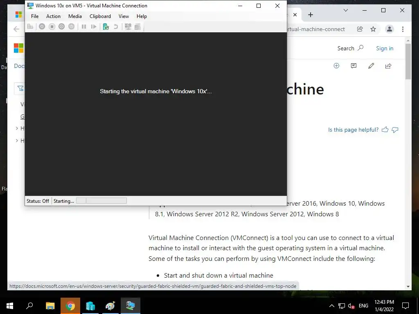Screen dimensions: 419x314
Task: Open taskbar search magnifier
Action: 29,306
